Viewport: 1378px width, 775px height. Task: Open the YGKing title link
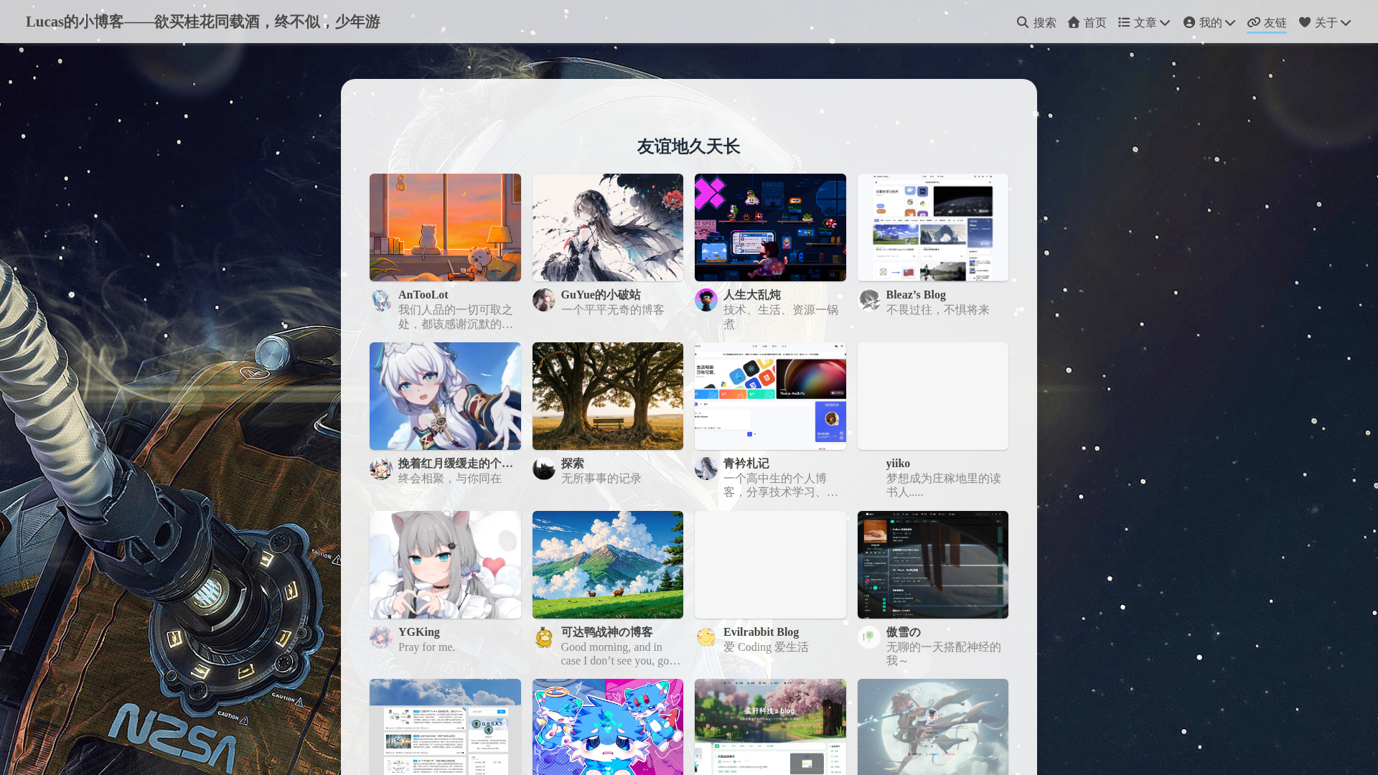pos(419,632)
